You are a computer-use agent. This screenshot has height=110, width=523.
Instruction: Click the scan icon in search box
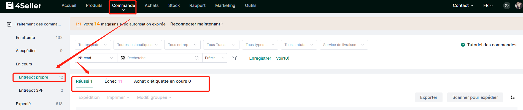(x=123, y=58)
